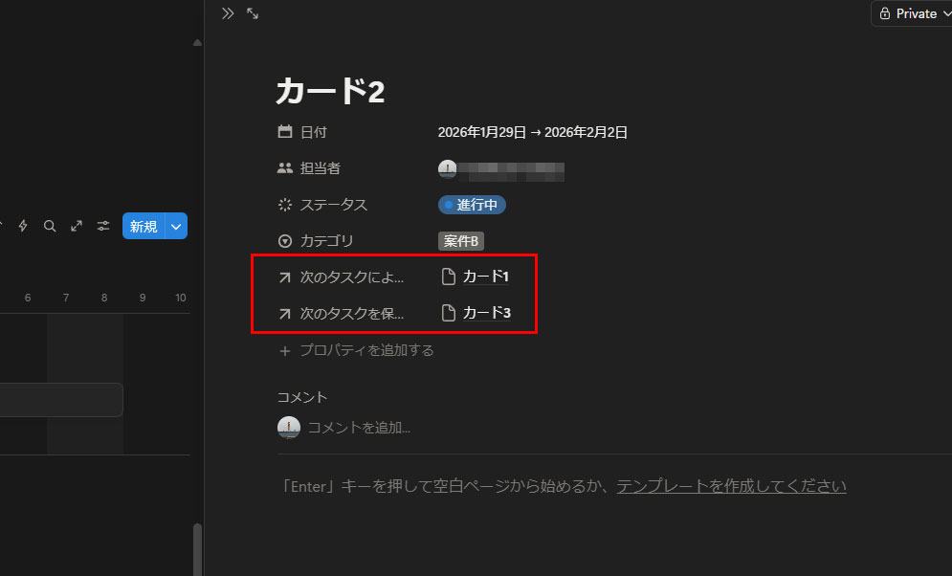Image resolution: width=952 pixels, height=576 pixels.
Task: Click the ステータス property icon
Action: pos(285,205)
